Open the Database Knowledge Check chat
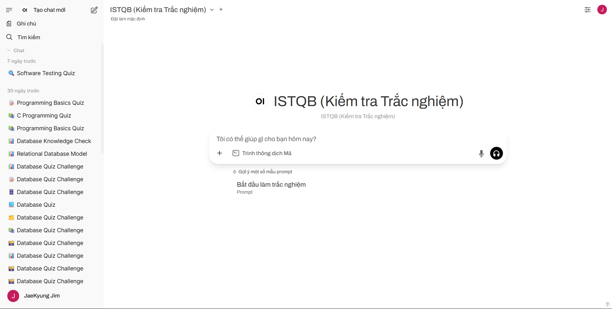This screenshot has height=309, width=612. click(x=54, y=141)
